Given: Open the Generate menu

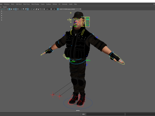Looking at the screenshot, I should tap(65, 4).
